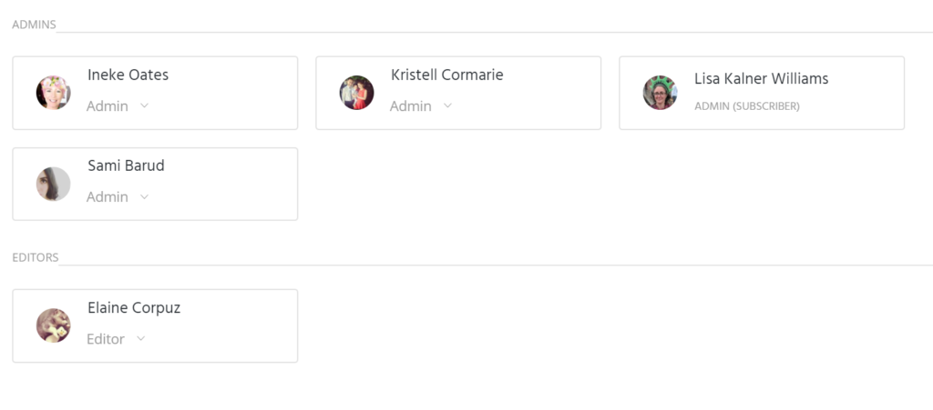This screenshot has width=933, height=410.
Task: Expand the chevron arrow for Sami Barud's role
Action: tap(144, 196)
